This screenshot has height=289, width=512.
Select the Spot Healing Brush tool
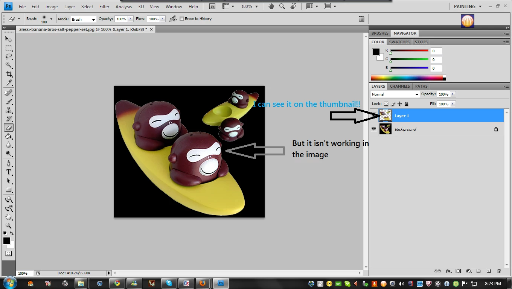(x=8, y=93)
